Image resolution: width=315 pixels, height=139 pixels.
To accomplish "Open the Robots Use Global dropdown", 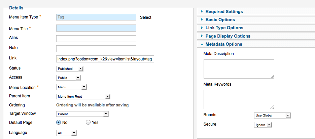I will [272, 115].
